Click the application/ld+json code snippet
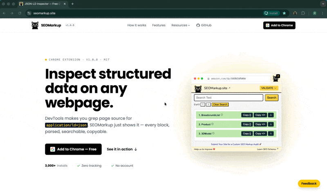327x192 pixels. click(x=66, y=125)
